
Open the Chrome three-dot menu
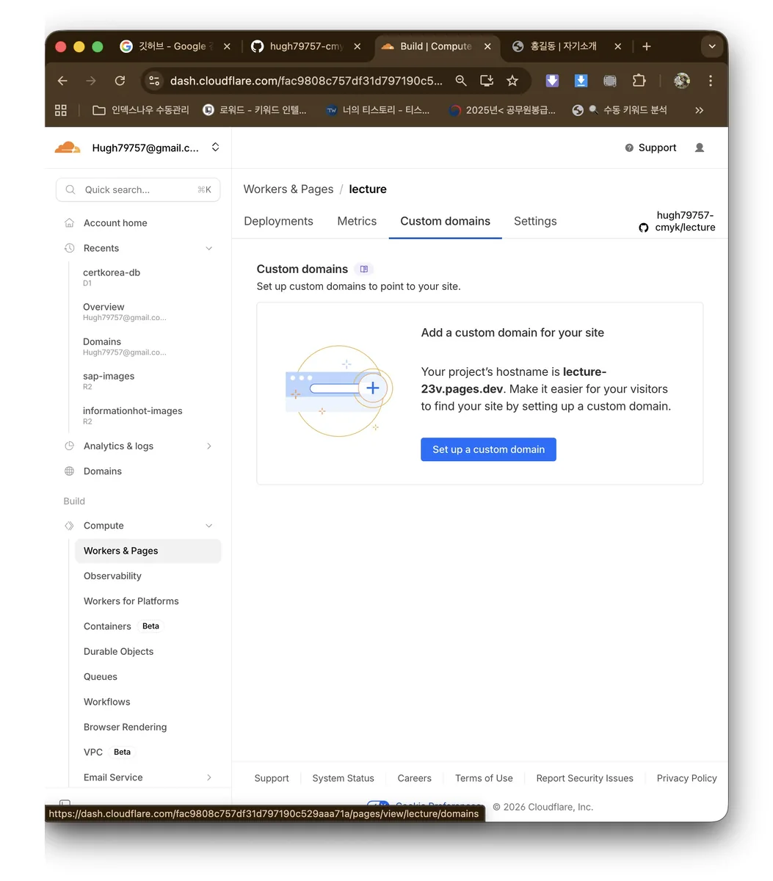tap(710, 81)
